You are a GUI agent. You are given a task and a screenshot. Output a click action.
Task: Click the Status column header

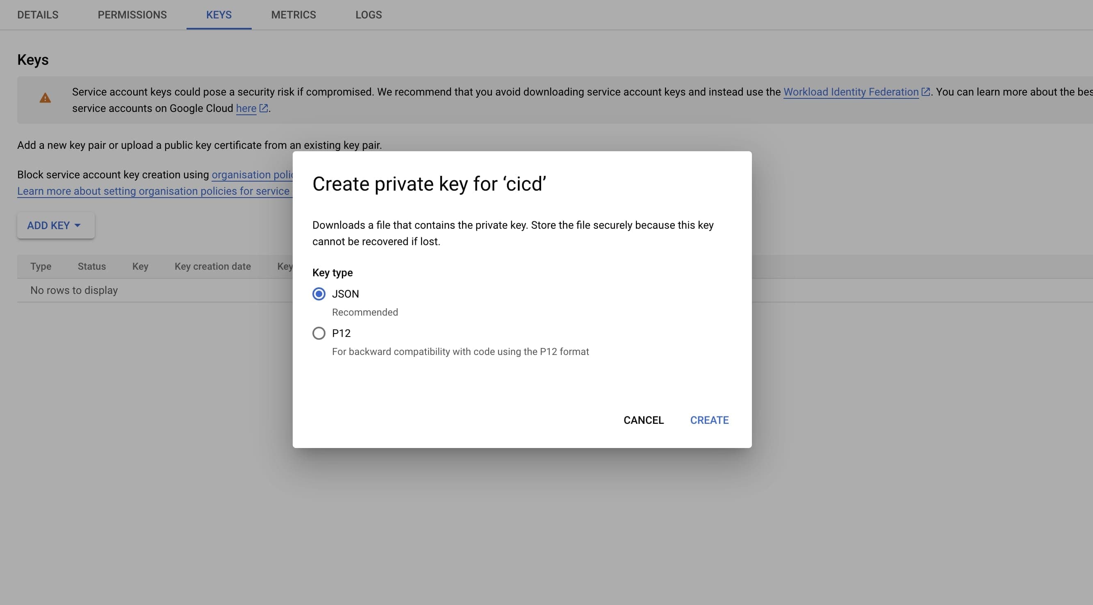point(92,266)
